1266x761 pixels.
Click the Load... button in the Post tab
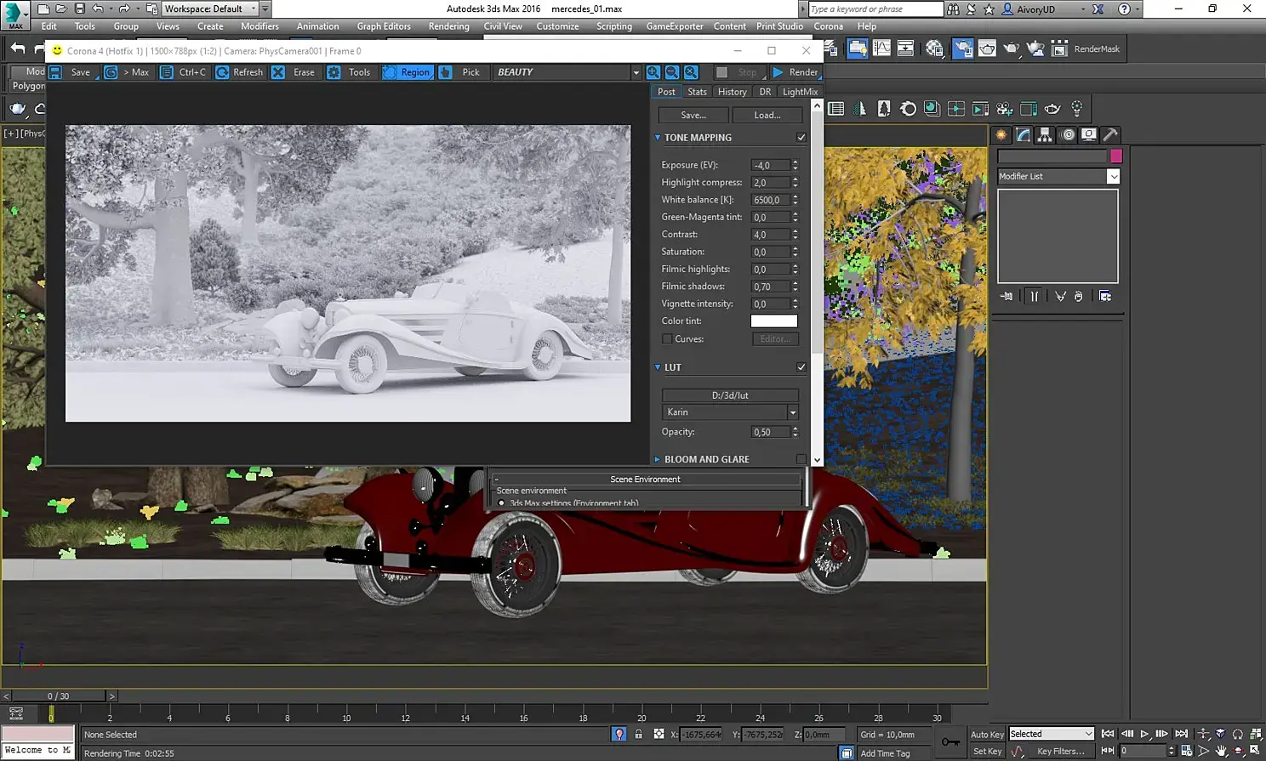767,115
